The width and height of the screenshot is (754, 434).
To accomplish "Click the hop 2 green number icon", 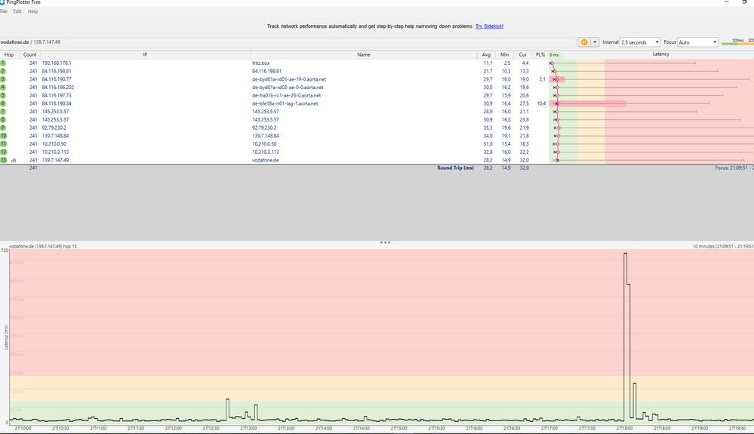I will click(3, 71).
